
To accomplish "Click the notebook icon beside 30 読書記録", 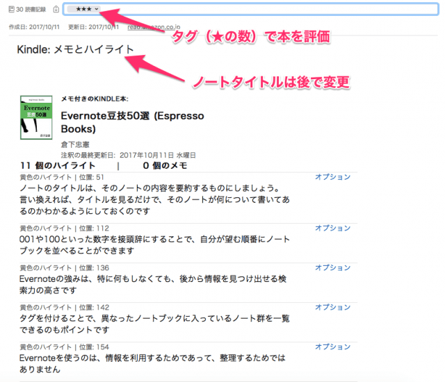I will click(x=11, y=9).
